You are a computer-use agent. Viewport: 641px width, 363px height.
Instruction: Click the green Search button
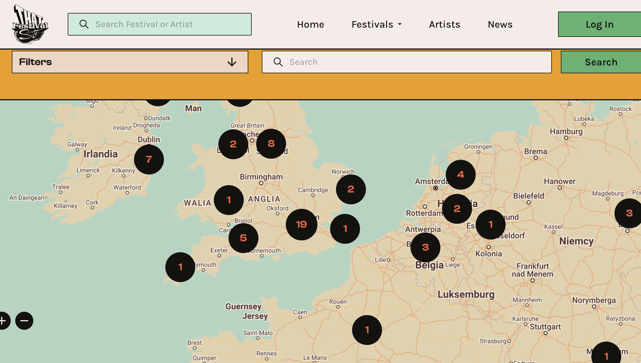coord(601,62)
